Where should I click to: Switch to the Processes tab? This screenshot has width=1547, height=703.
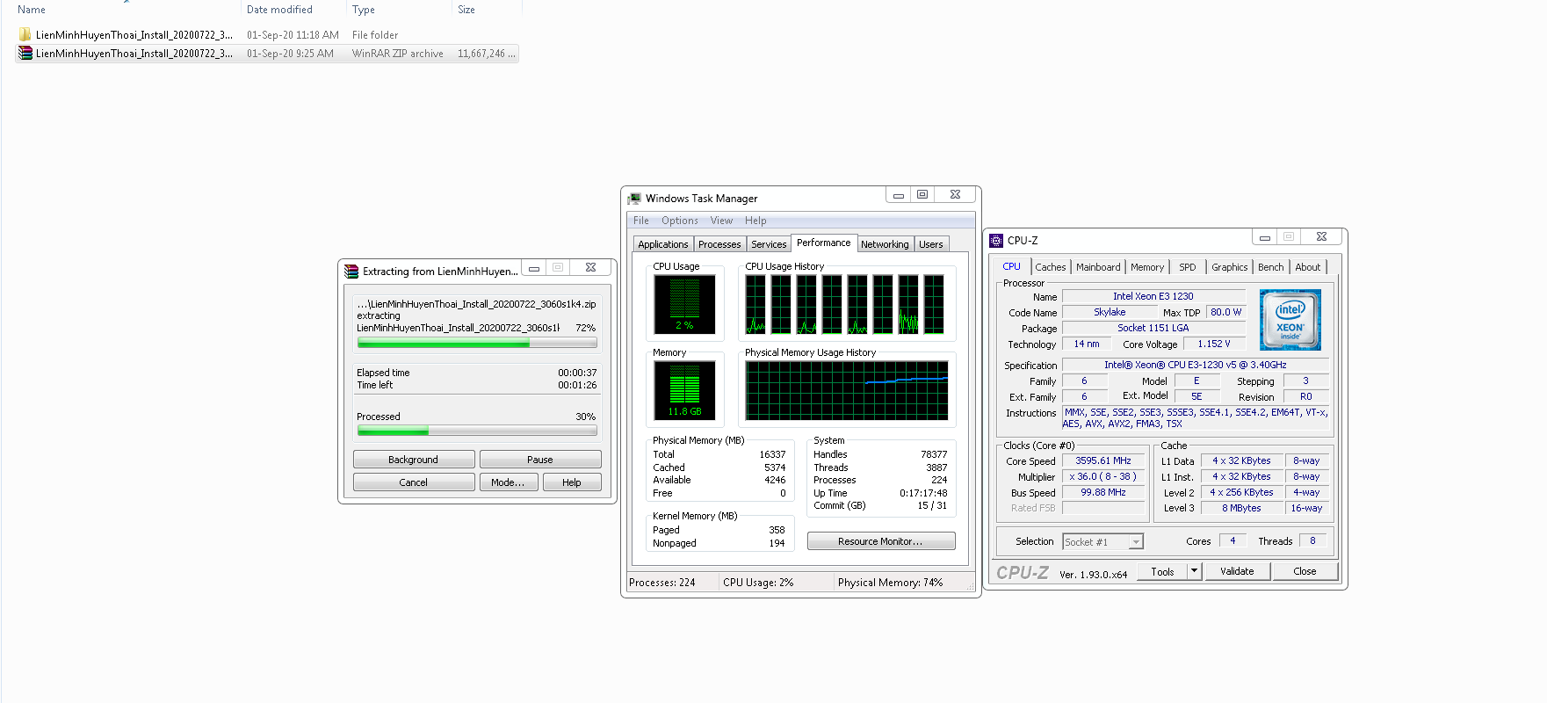[719, 244]
